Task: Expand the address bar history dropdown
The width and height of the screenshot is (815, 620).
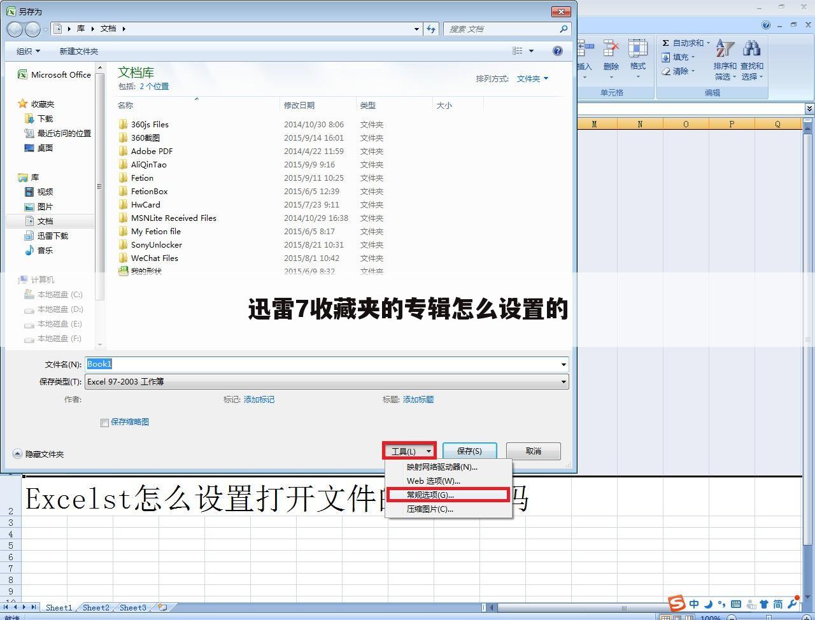Action: click(416, 29)
